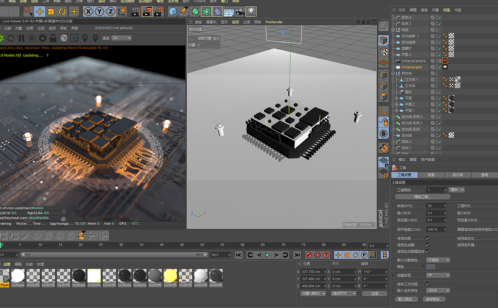The image size is (498, 308).
Task: Open the camera objects menu
Action: pyautogui.click(x=240, y=12)
